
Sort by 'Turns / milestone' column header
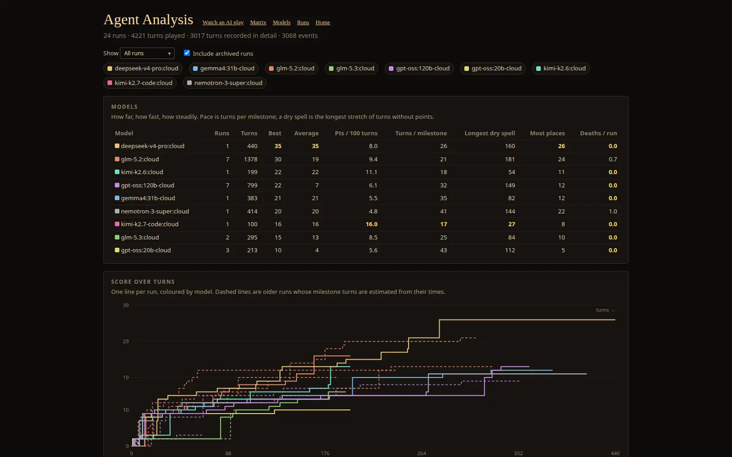pyautogui.click(x=421, y=133)
